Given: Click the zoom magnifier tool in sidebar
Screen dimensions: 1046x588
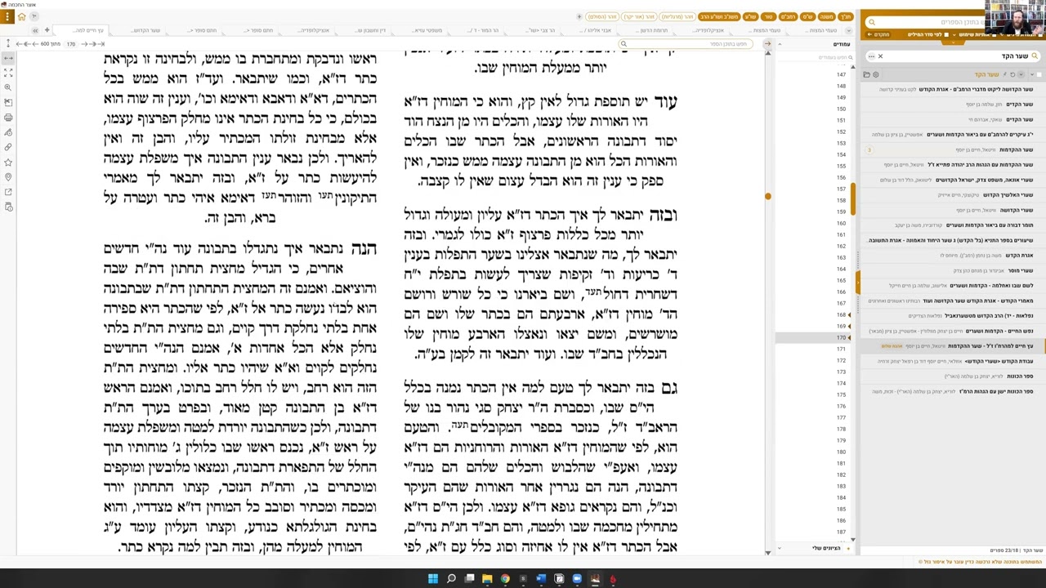Looking at the screenshot, I should click(x=8, y=87).
